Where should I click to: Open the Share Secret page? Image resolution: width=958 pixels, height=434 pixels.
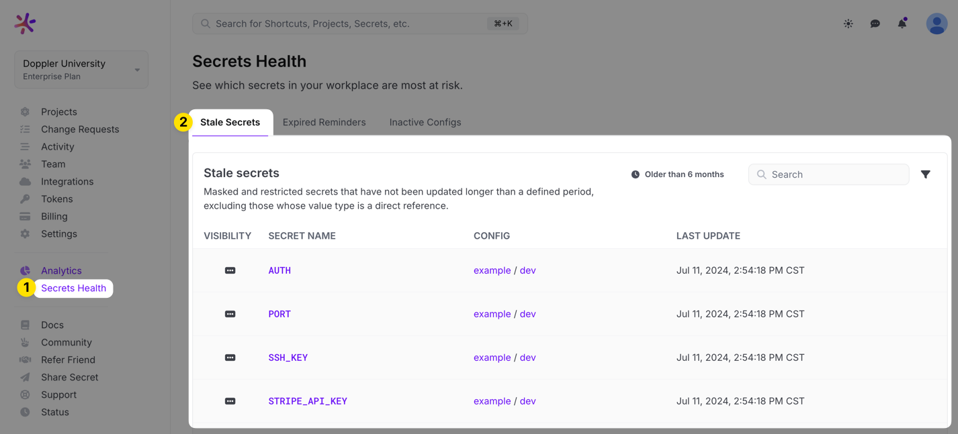[x=70, y=378]
